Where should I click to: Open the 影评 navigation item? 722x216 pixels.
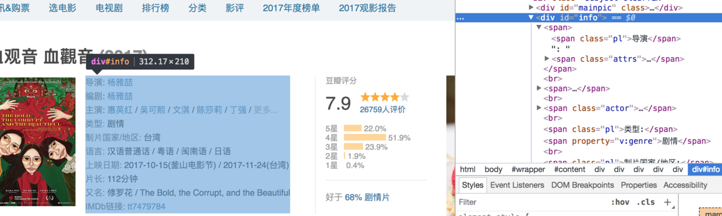235,8
